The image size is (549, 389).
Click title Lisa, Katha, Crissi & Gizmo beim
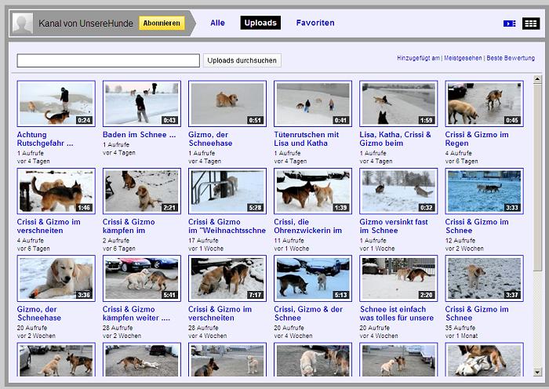395,139
